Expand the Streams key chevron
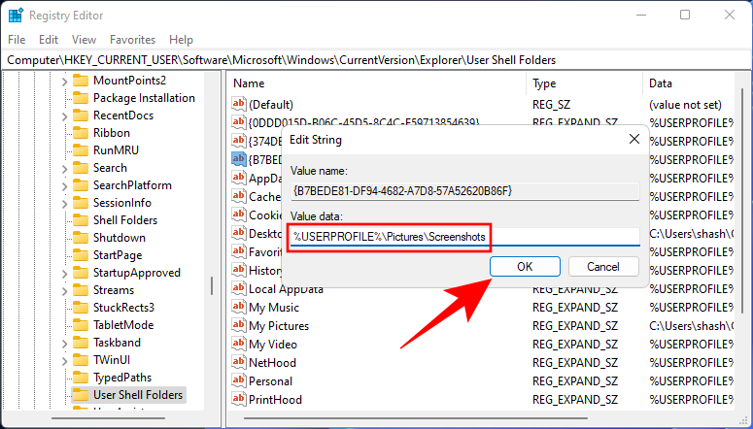Screen dimensions: 753x429 click(65, 290)
